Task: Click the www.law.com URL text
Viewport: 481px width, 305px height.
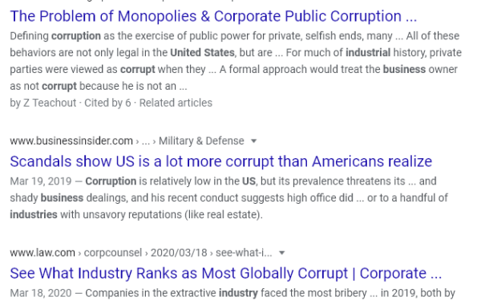Action: (x=42, y=253)
